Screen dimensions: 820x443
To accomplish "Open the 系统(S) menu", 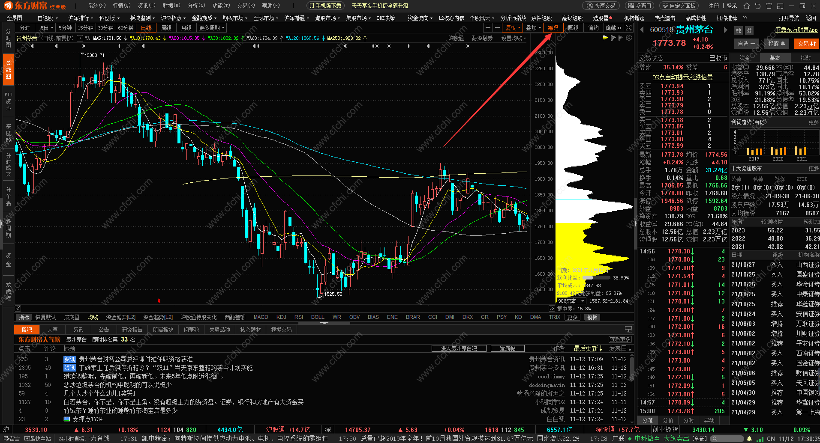I will (96, 6).
